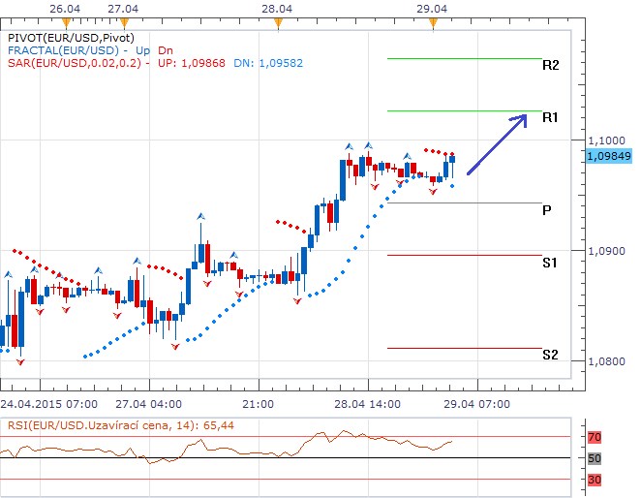Click the 28.04 date text at top
The height and width of the screenshot is (498, 641).
(x=277, y=9)
